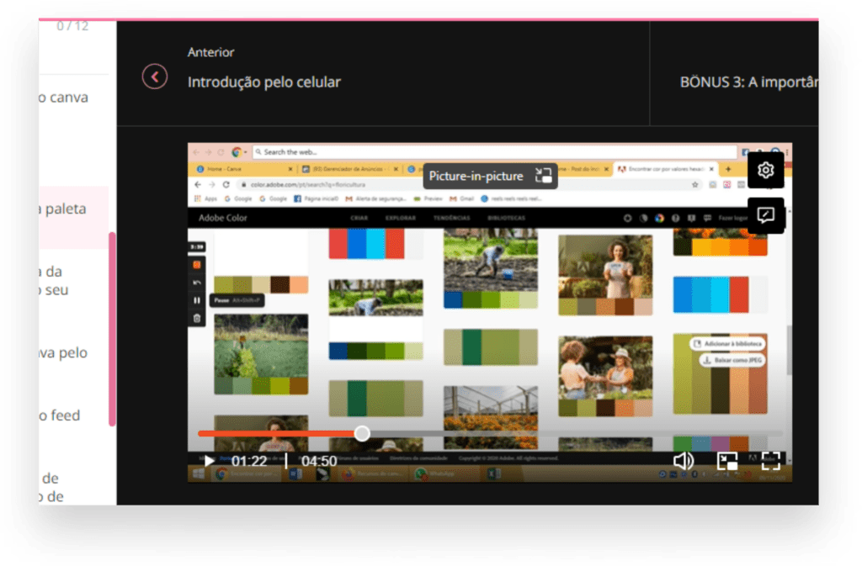Click the picture-in-picture icon beside fullscreen
The width and height of the screenshot is (862, 566).
click(727, 461)
